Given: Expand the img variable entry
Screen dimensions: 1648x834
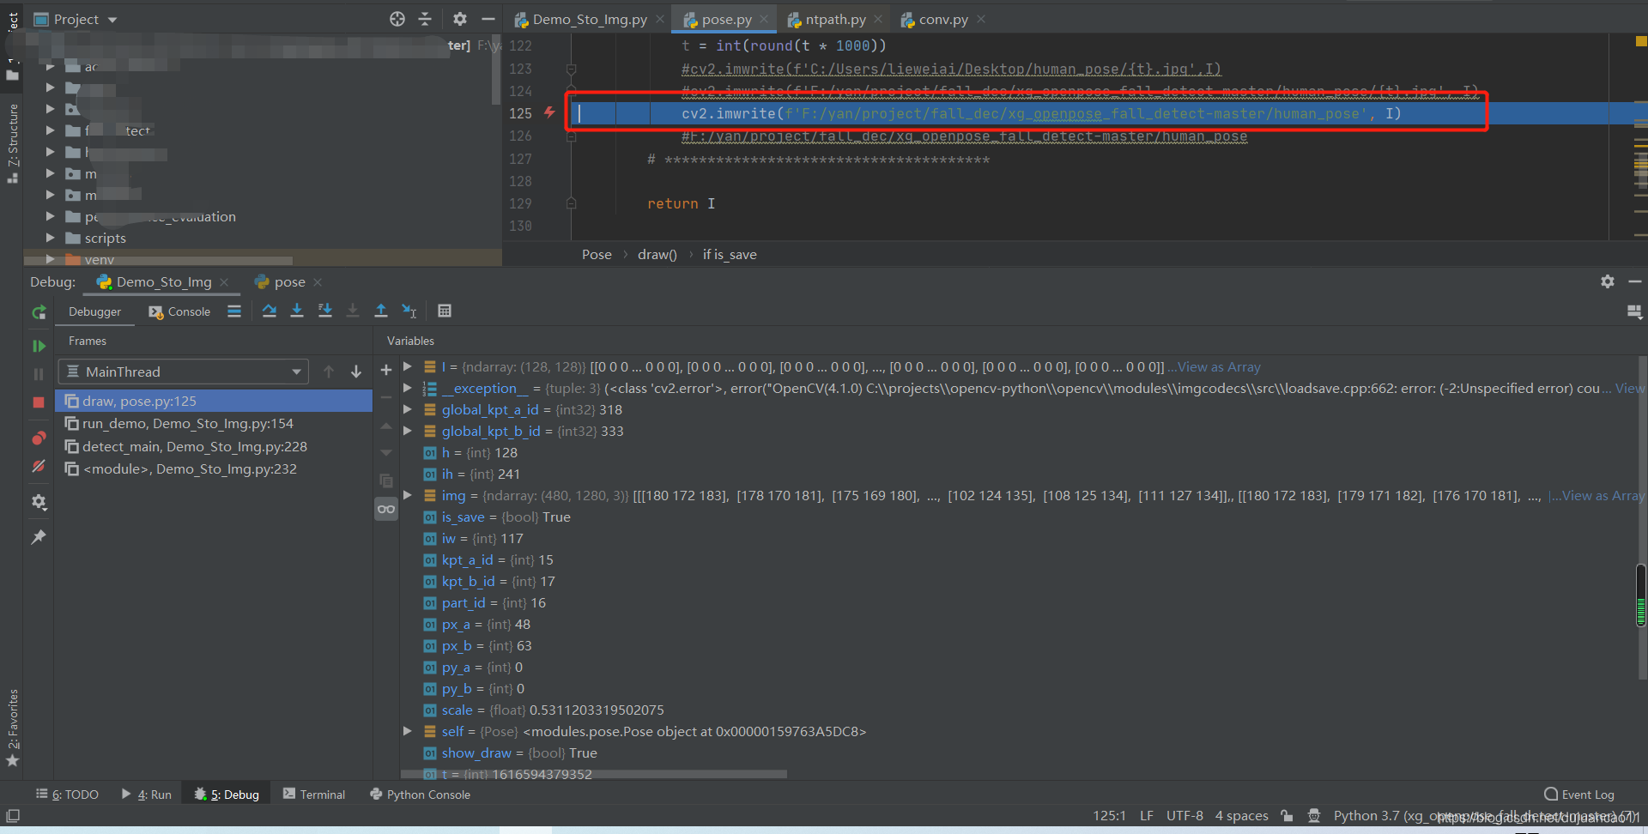Looking at the screenshot, I should click(407, 495).
